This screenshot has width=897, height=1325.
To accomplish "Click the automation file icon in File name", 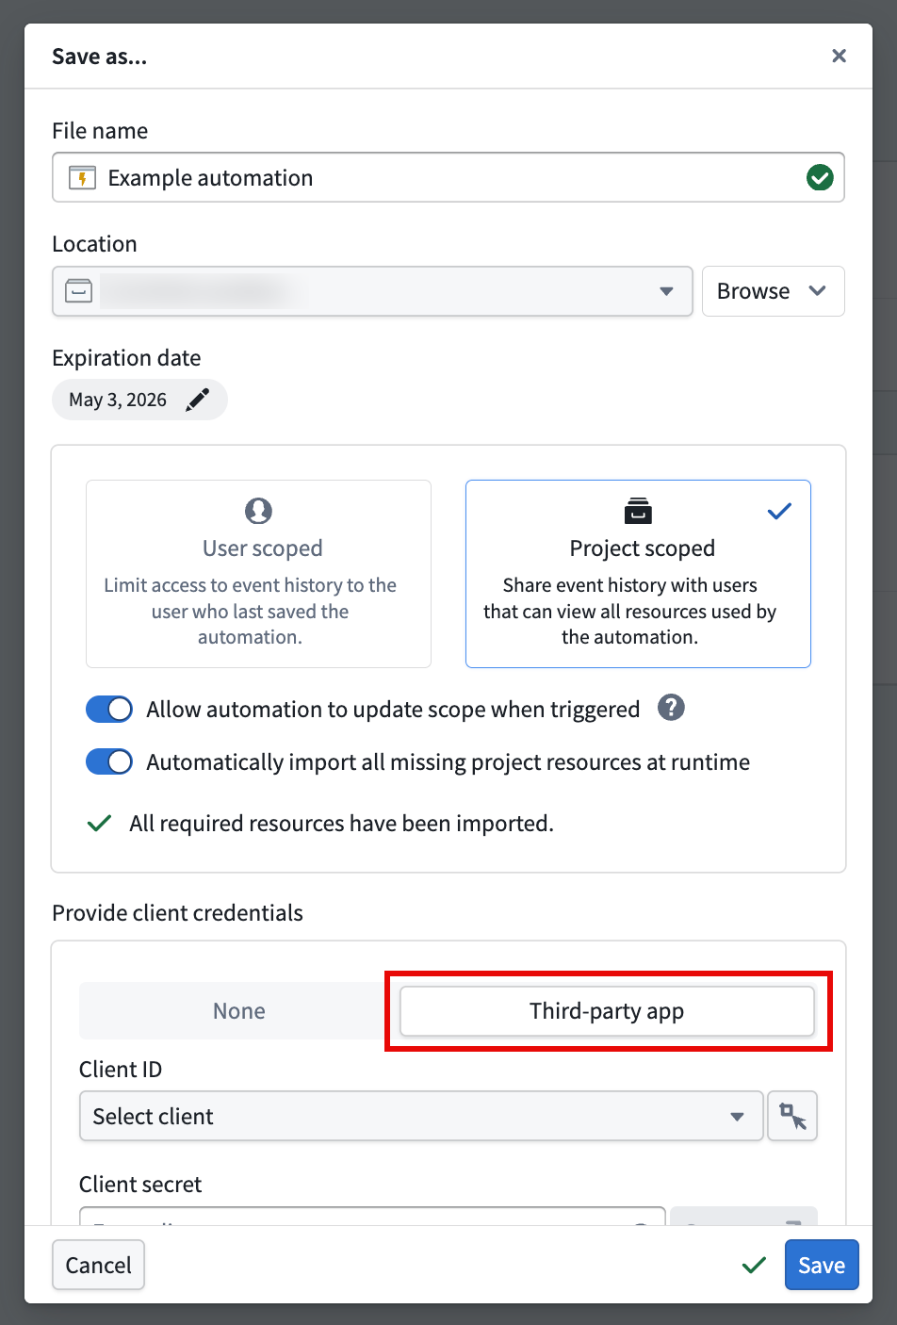I will [82, 178].
